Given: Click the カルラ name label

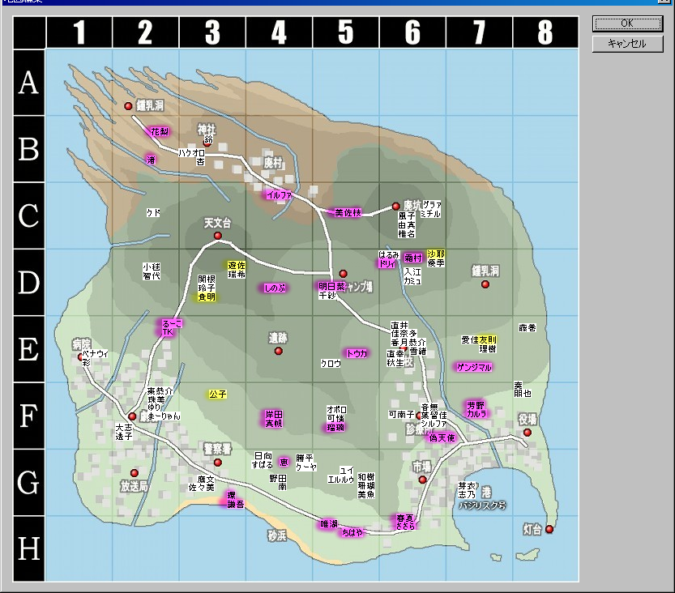Looking at the screenshot, I should 476,413.
